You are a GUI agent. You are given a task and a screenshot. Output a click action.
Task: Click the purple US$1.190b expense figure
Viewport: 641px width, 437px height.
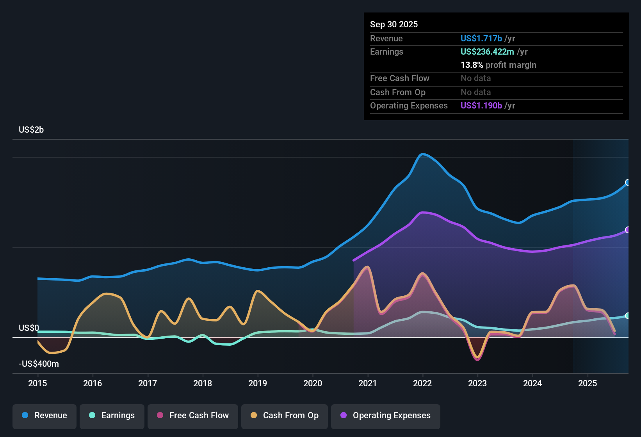pyautogui.click(x=481, y=105)
